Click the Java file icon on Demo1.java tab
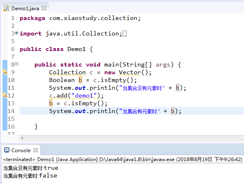 [6, 8]
